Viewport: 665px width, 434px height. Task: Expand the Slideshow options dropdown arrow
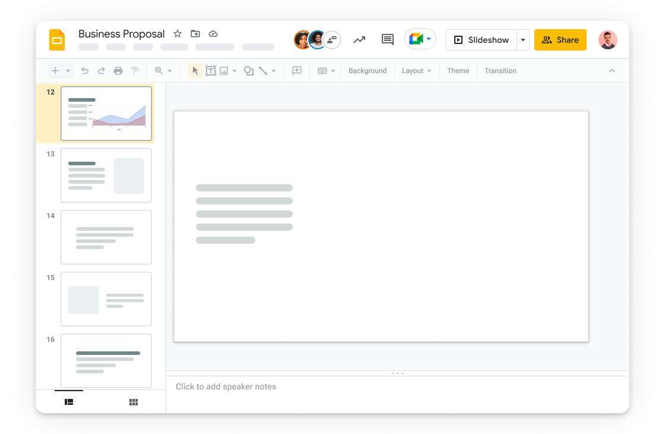(523, 40)
